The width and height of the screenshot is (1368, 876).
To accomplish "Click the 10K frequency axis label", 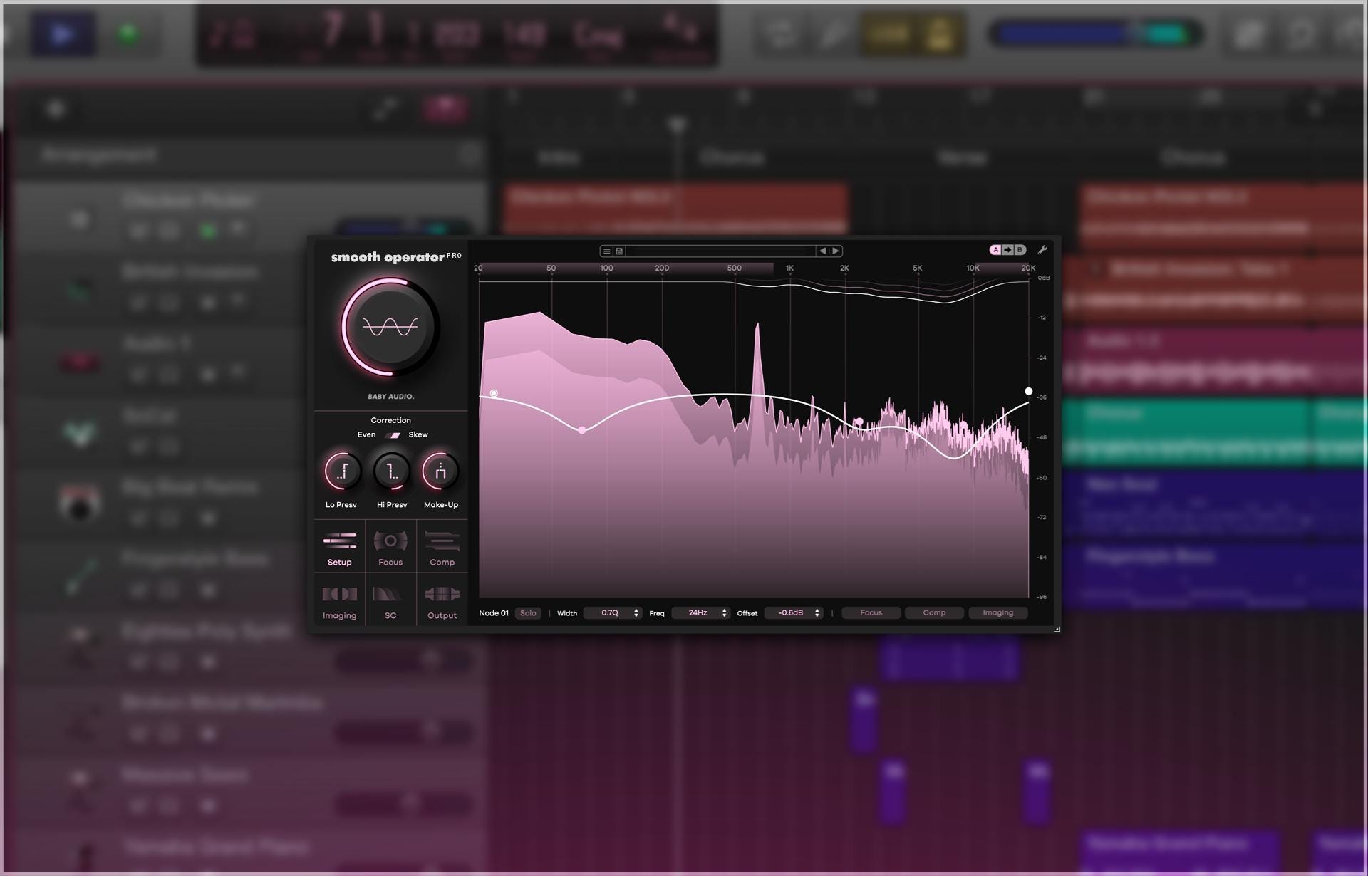I will (x=973, y=268).
